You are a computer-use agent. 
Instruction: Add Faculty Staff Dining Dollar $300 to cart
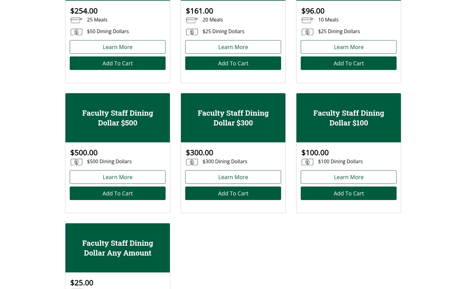point(233,193)
